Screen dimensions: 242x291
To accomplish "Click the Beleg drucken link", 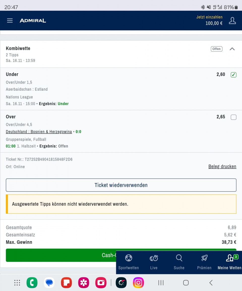I will [x=222, y=166].
